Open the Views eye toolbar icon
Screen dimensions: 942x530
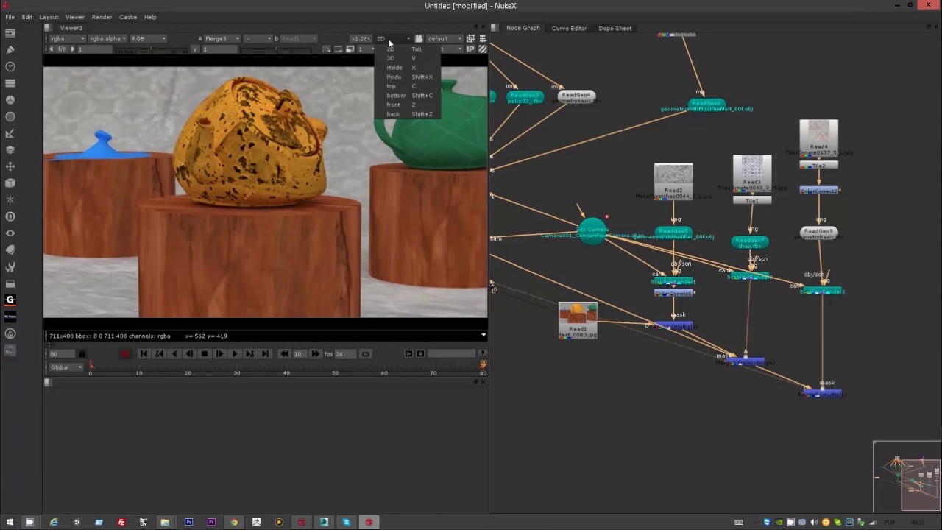[10, 233]
